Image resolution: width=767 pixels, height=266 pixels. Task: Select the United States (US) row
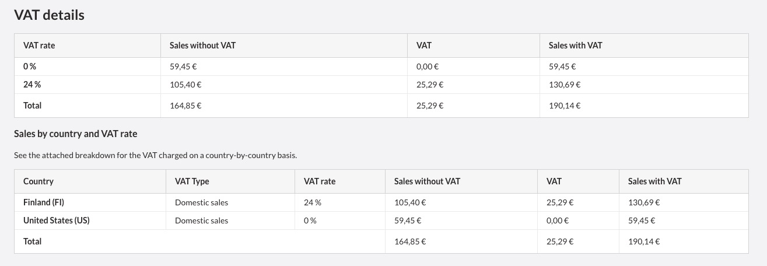coord(381,220)
